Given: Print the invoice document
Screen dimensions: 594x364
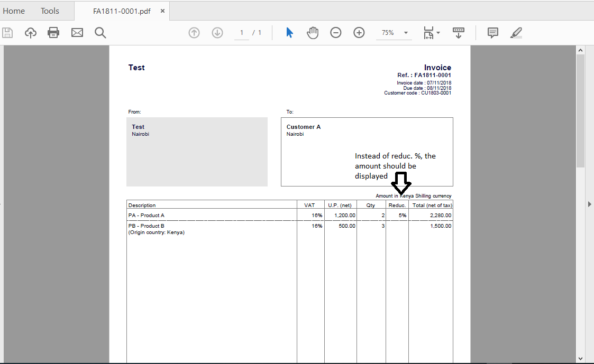Looking at the screenshot, I should [x=53, y=33].
